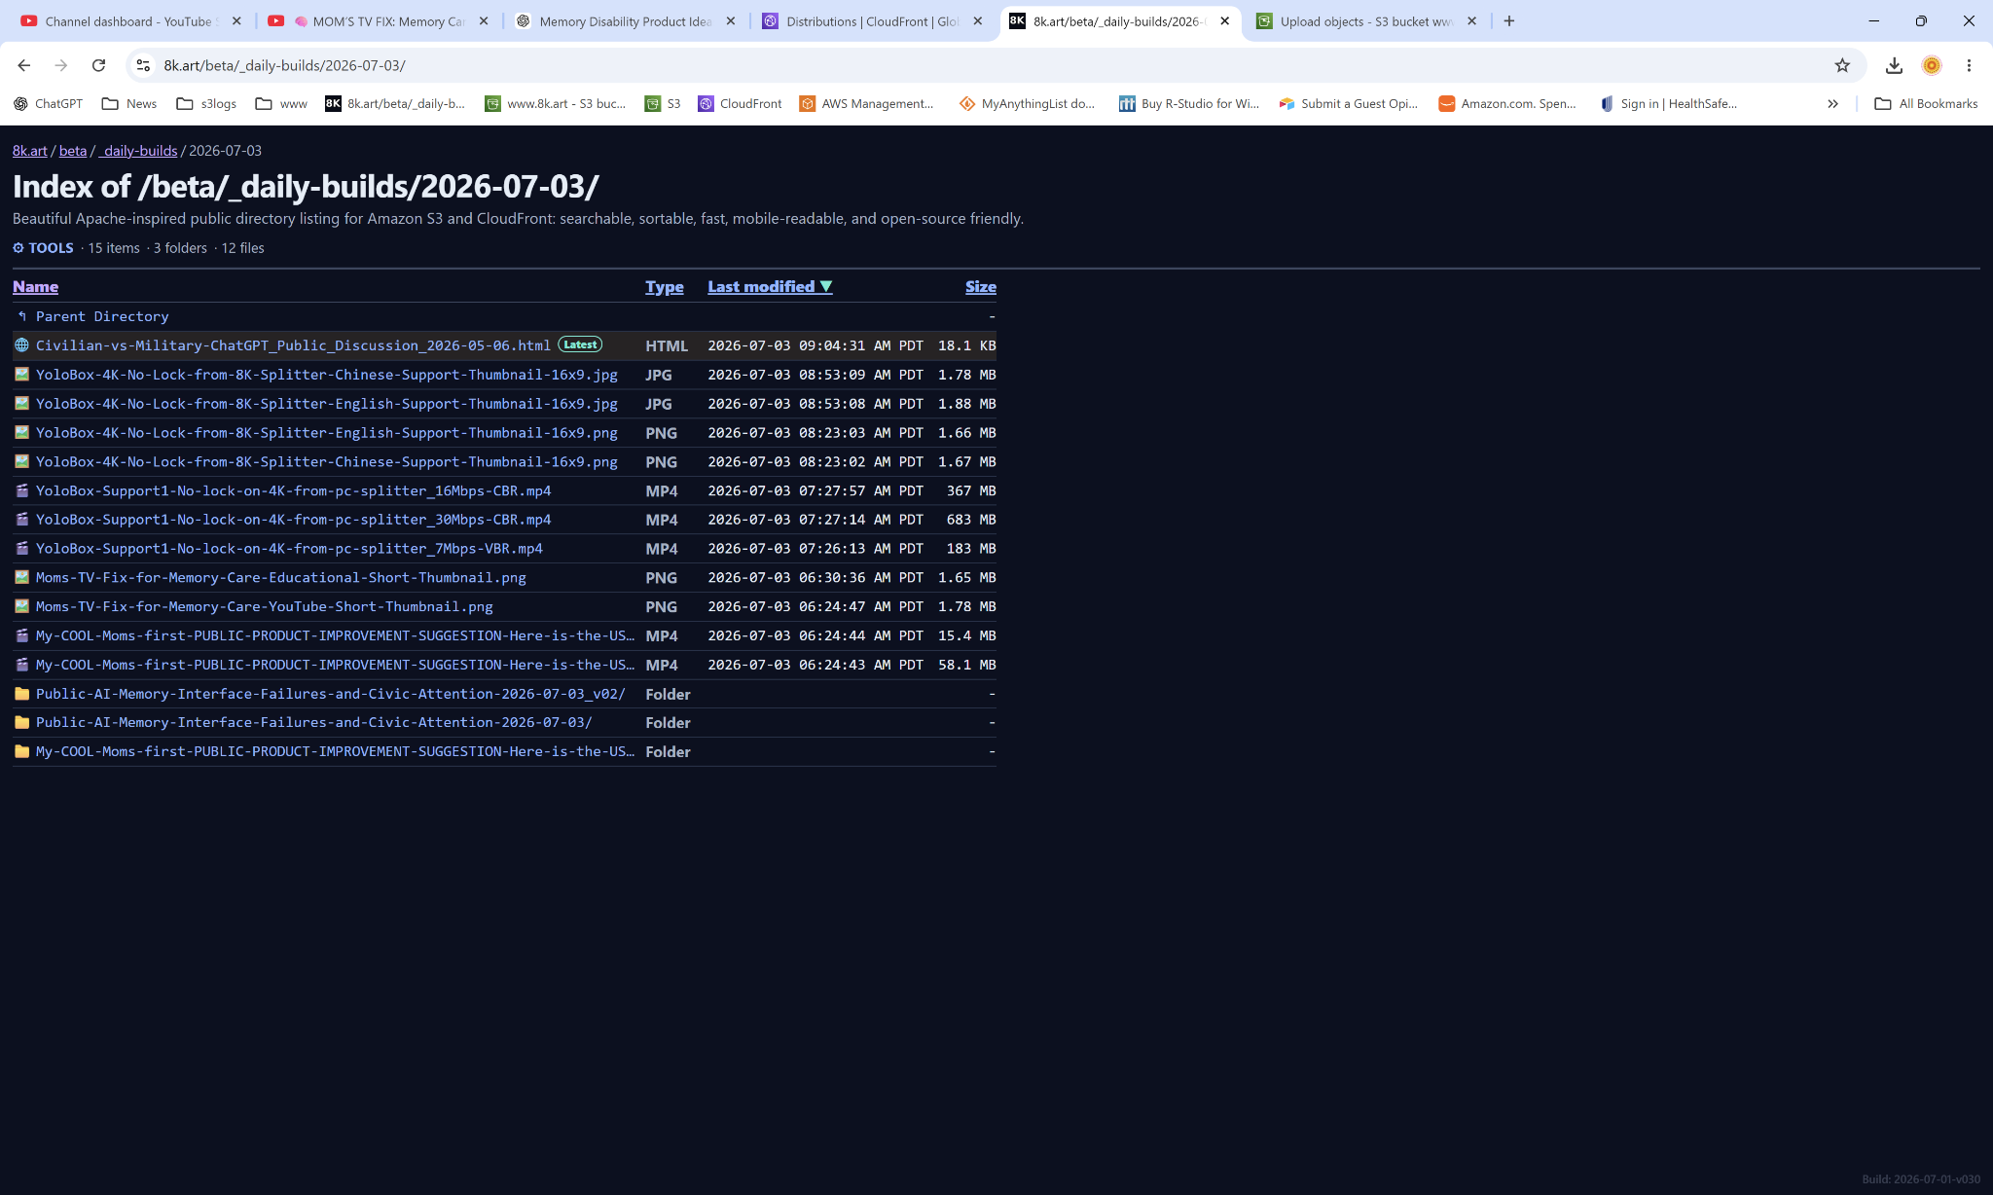Open Chinese-Support Thumbnail 16x9 jpg file
Image resolution: width=1993 pixels, height=1195 pixels.
point(327,375)
